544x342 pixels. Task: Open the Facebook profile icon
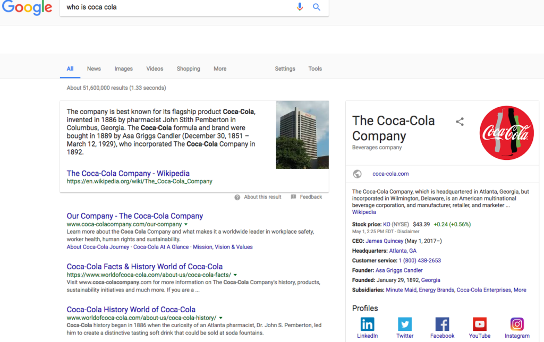[443, 324]
